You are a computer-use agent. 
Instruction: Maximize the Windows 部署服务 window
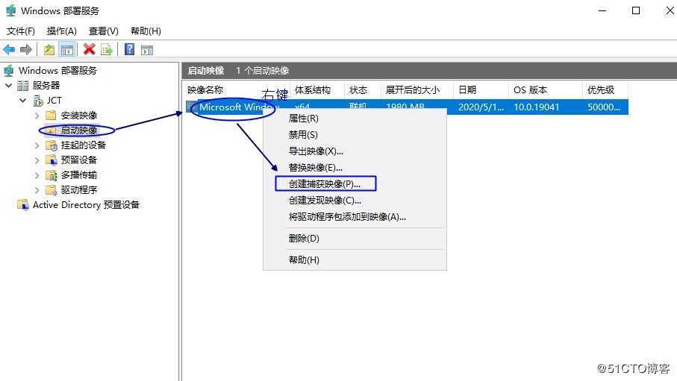(x=635, y=10)
